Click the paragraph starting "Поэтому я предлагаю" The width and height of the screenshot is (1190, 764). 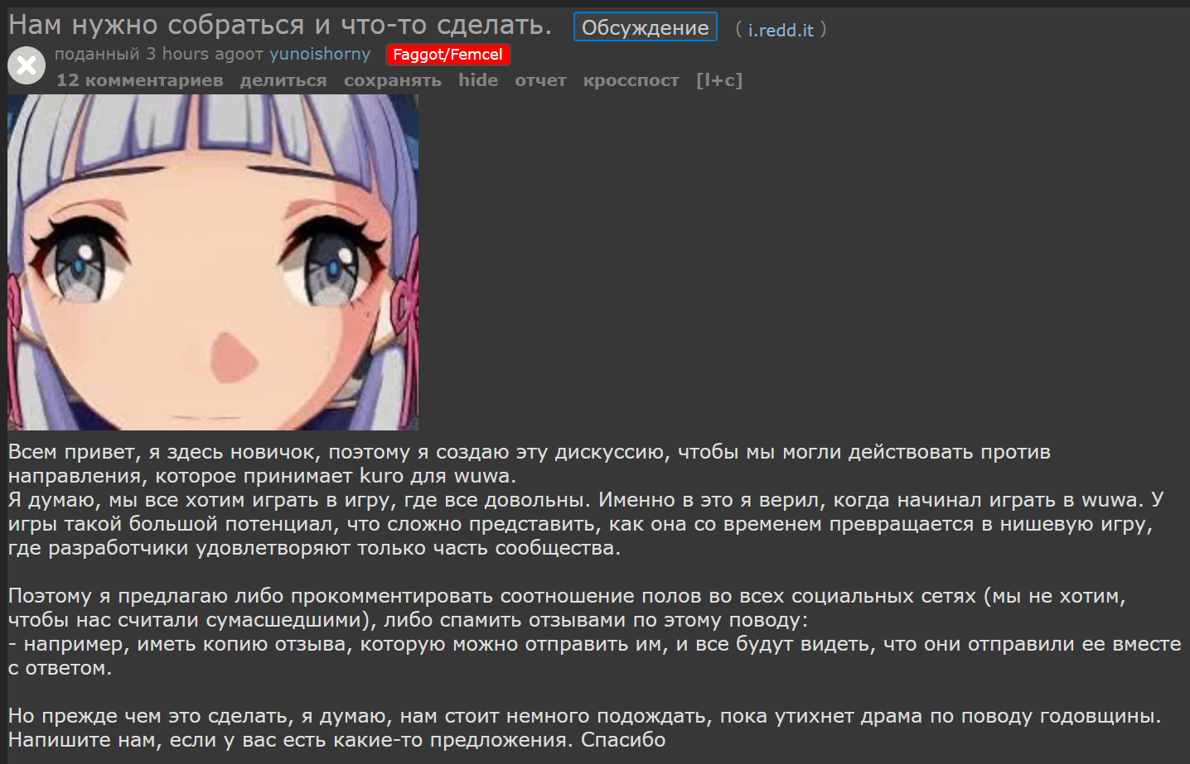567,608
